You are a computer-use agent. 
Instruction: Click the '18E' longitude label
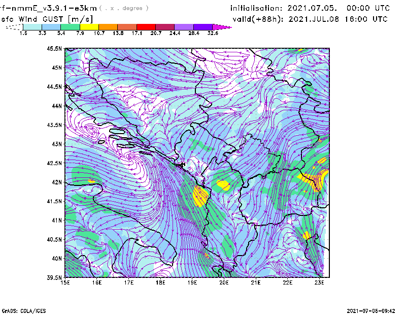tap(160, 282)
